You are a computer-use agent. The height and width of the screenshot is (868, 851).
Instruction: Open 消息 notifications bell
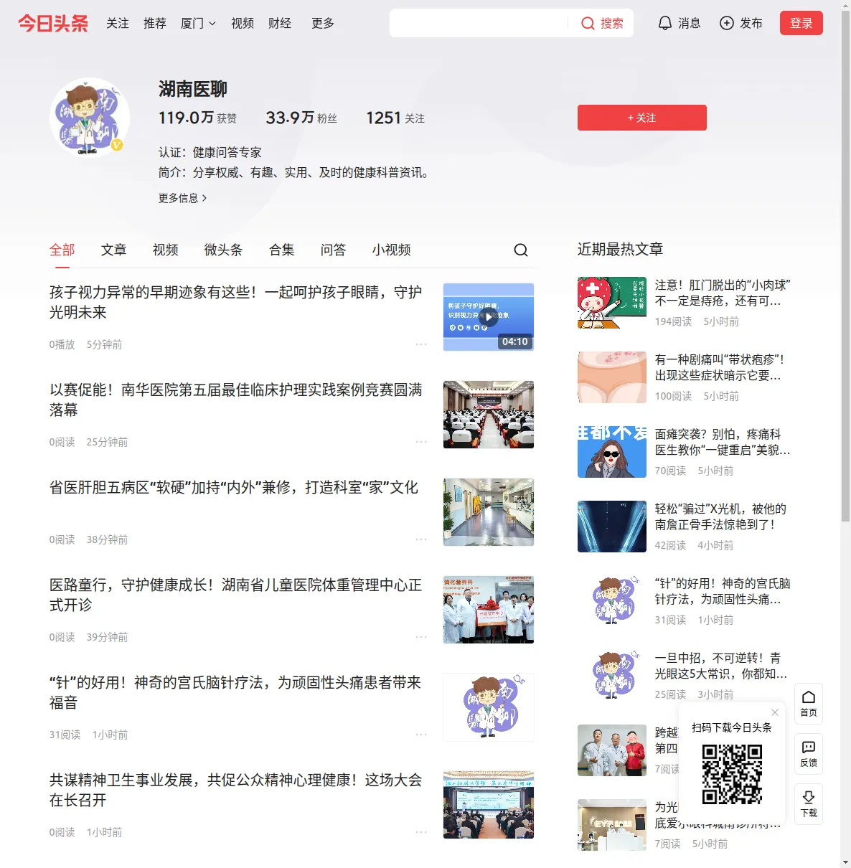click(x=680, y=23)
